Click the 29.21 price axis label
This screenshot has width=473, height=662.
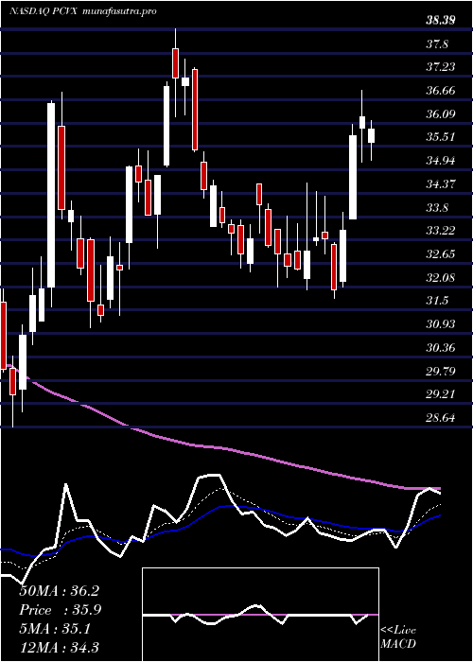coord(440,394)
